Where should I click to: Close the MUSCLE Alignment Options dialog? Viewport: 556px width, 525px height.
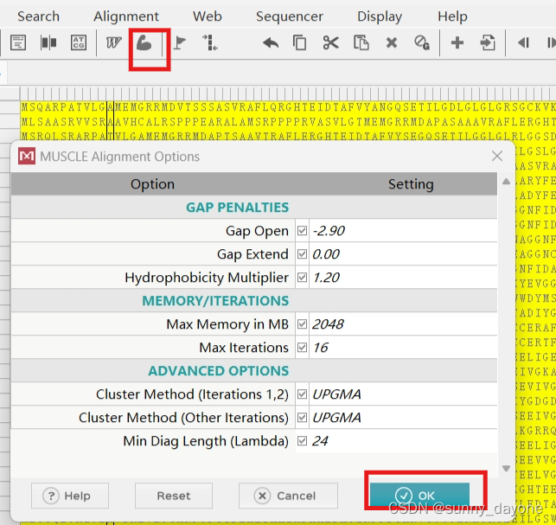click(497, 156)
